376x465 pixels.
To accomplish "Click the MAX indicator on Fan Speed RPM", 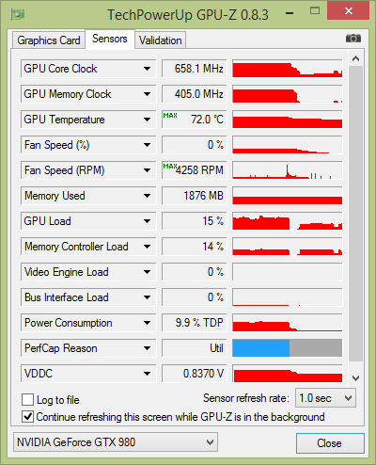I will [x=170, y=167].
